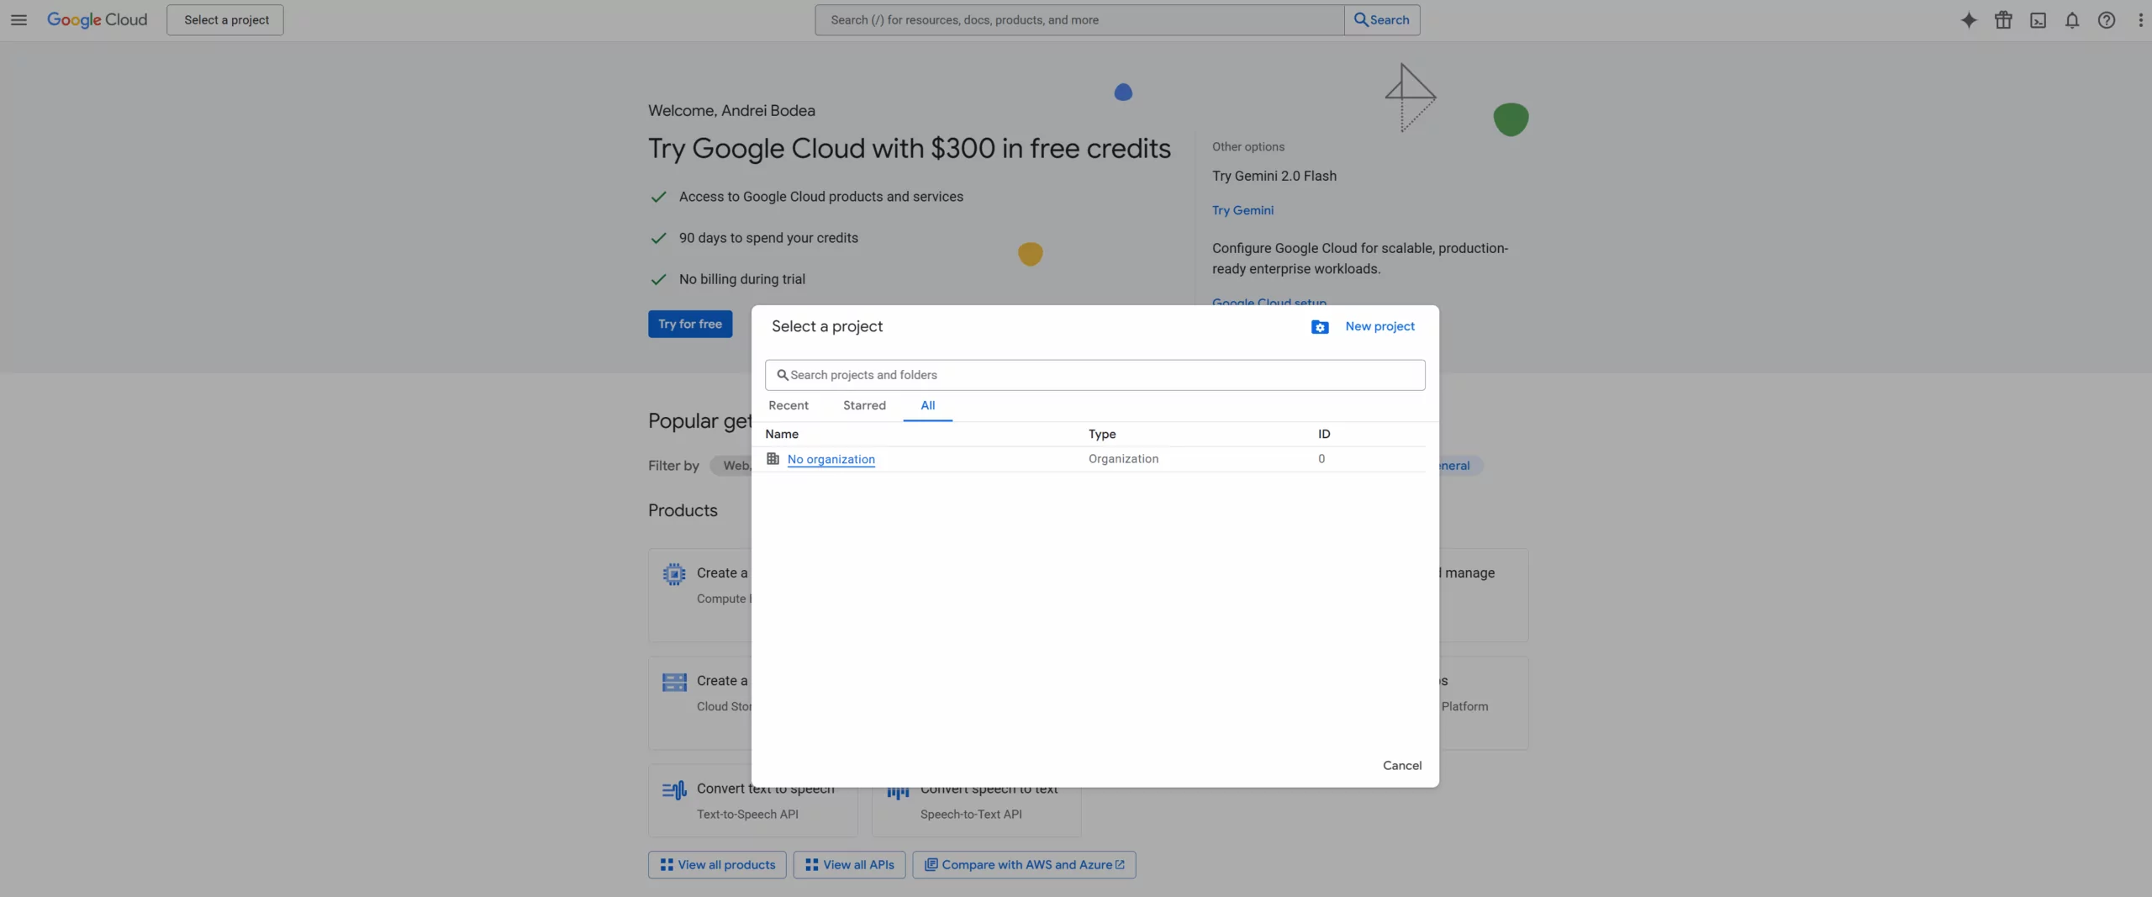This screenshot has width=2152, height=897.
Task: Open the Gemini AI assistant sparkle icon
Action: (1969, 20)
